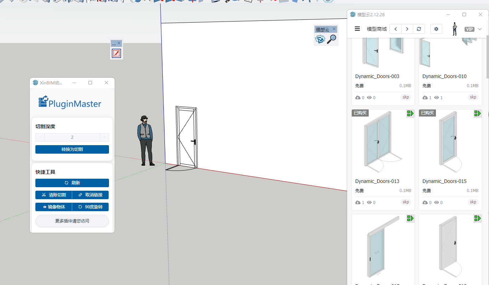Image resolution: width=489 pixels, height=285 pixels.
Task: Expand the VIP account dropdown chevron
Action: point(480,29)
